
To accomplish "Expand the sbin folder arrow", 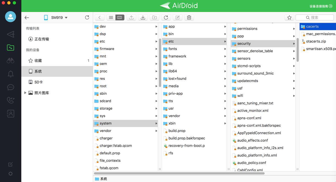I will [x=156, y=94].
